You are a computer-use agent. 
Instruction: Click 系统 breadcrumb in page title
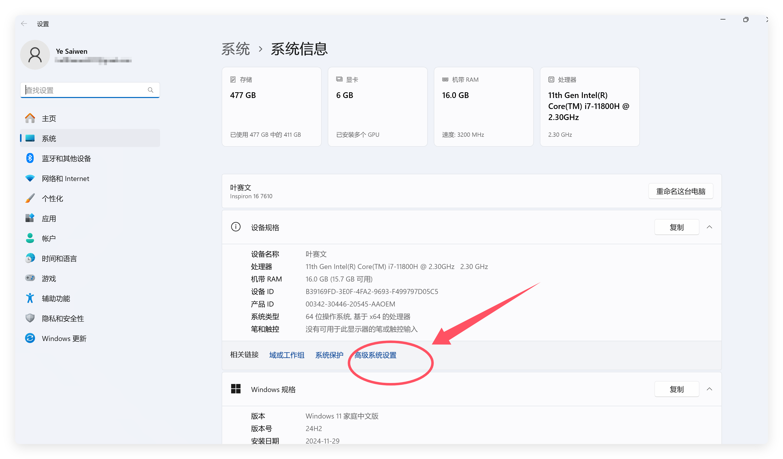(235, 49)
